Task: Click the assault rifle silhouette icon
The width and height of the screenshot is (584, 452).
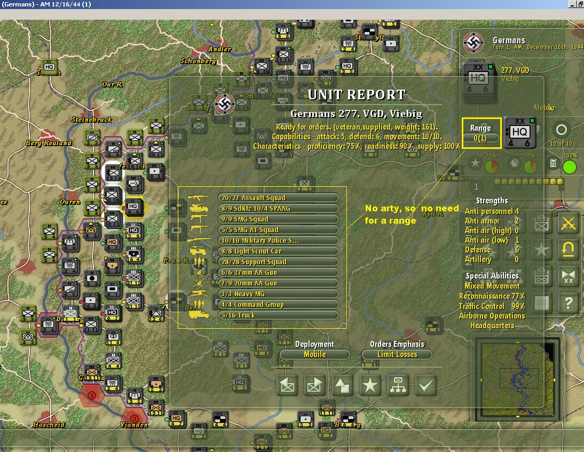Action: 198,197
